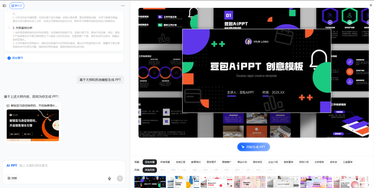Select the 企业介绍 scene tab
Viewport: 374px width, 188px height.
click(x=273, y=162)
